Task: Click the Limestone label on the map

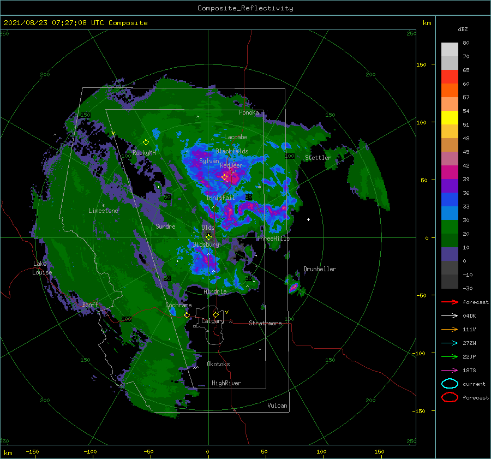Action: coord(103,211)
